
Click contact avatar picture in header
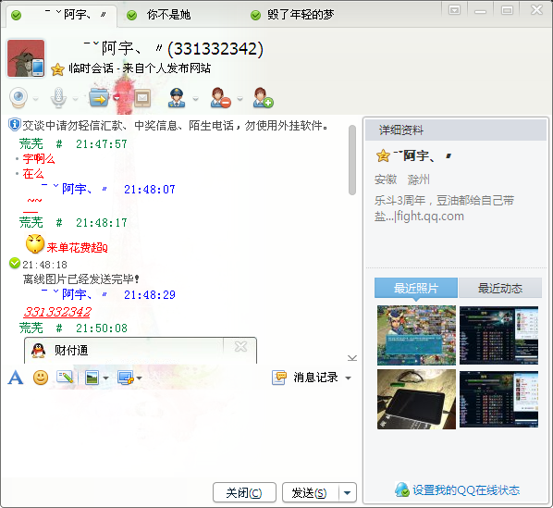pyautogui.click(x=26, y=58)
